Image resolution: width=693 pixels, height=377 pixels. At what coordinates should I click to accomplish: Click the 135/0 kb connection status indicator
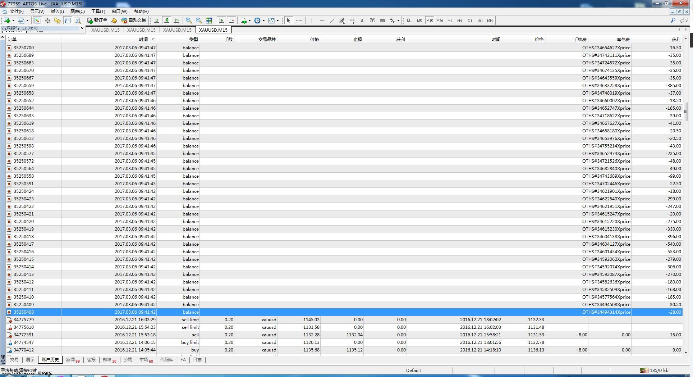(655, 370)
